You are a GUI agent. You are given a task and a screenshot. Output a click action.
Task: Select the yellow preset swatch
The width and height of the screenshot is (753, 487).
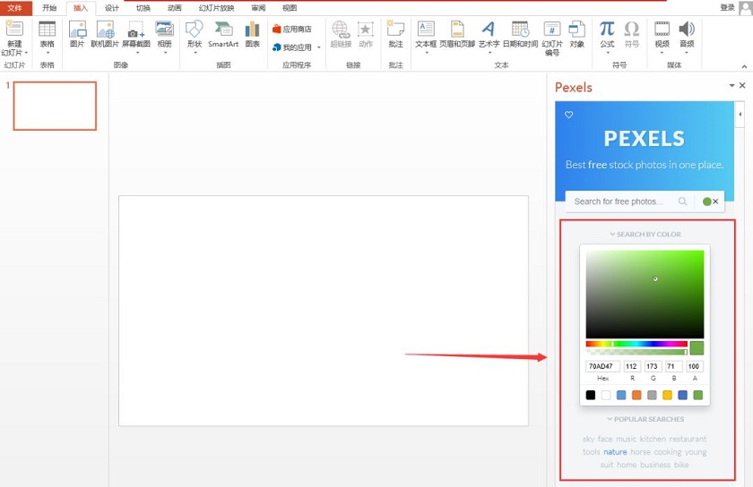click(x=667, y=395)
